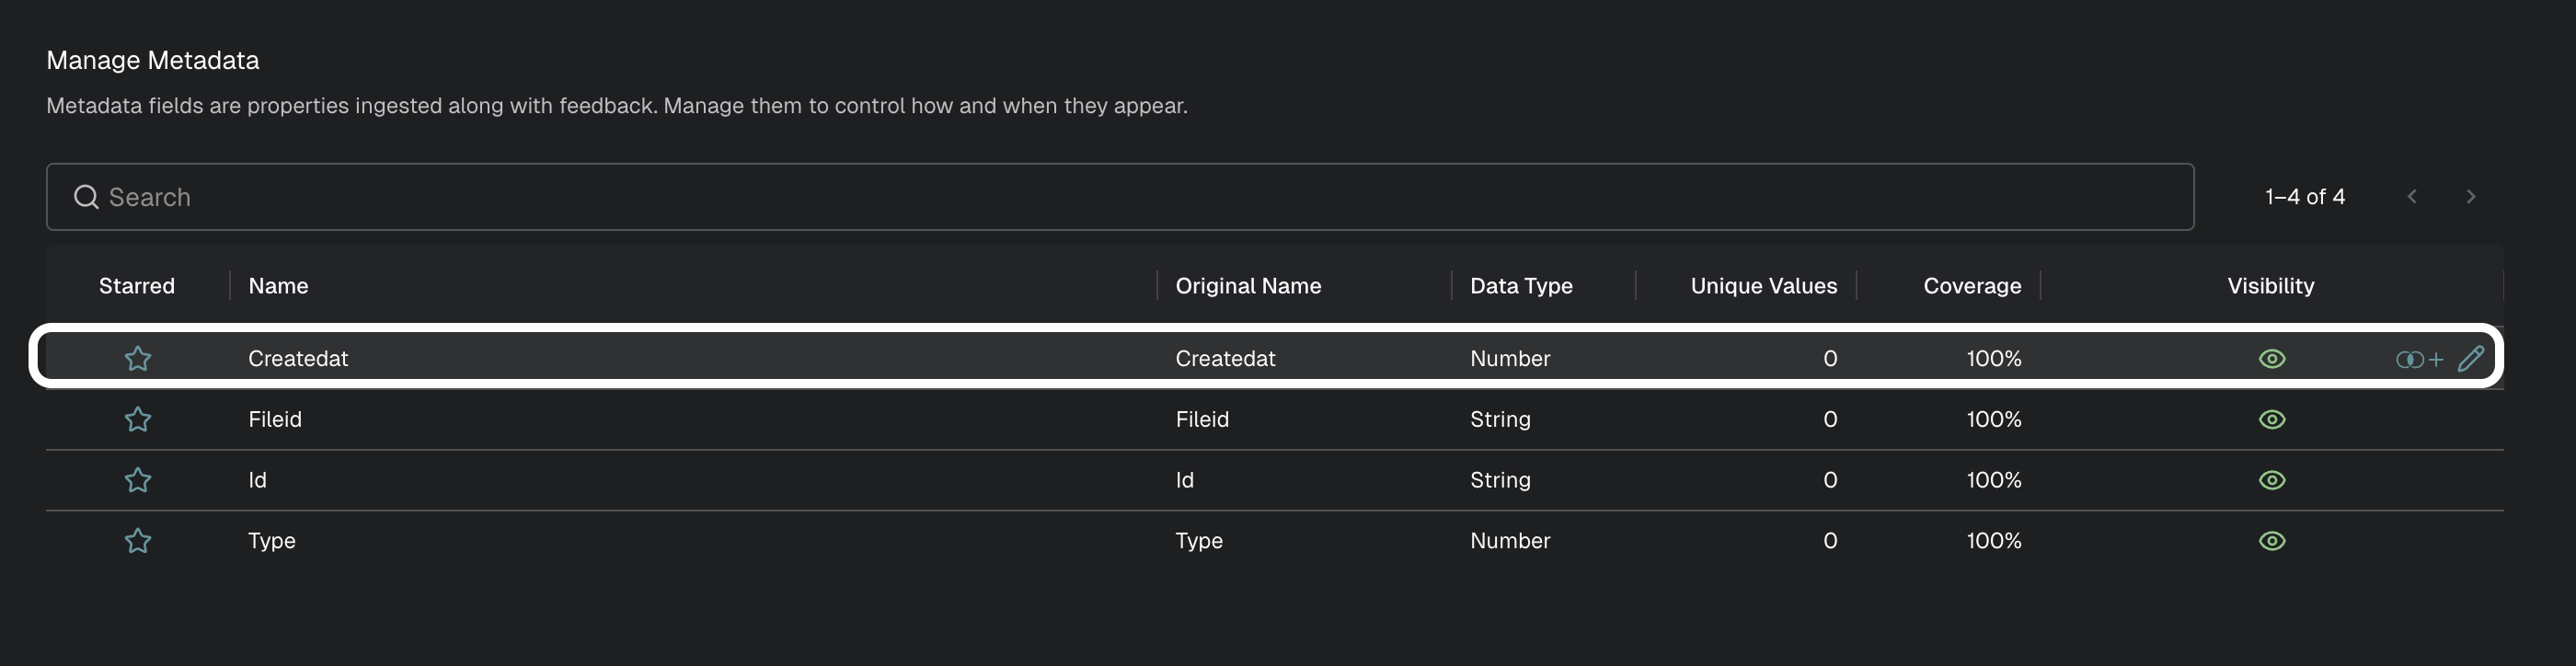Click the merge icon on Createdat row
This screenshot has height=666, width=2576.
[2419, 359]
